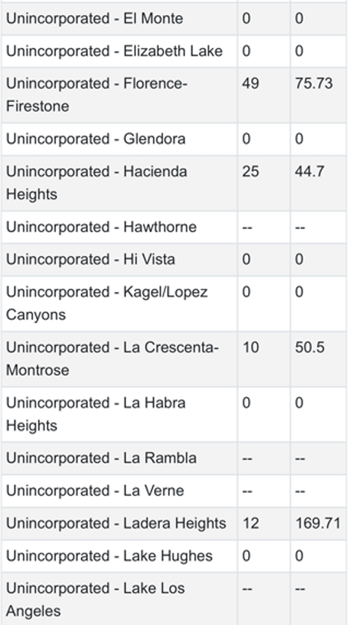
Task: Click the Unincorporated - Glendora row
Action: point(174,139)
